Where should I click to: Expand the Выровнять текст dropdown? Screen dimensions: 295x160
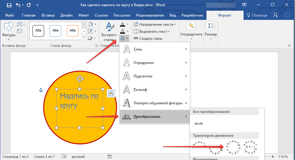tap(152, 32)
